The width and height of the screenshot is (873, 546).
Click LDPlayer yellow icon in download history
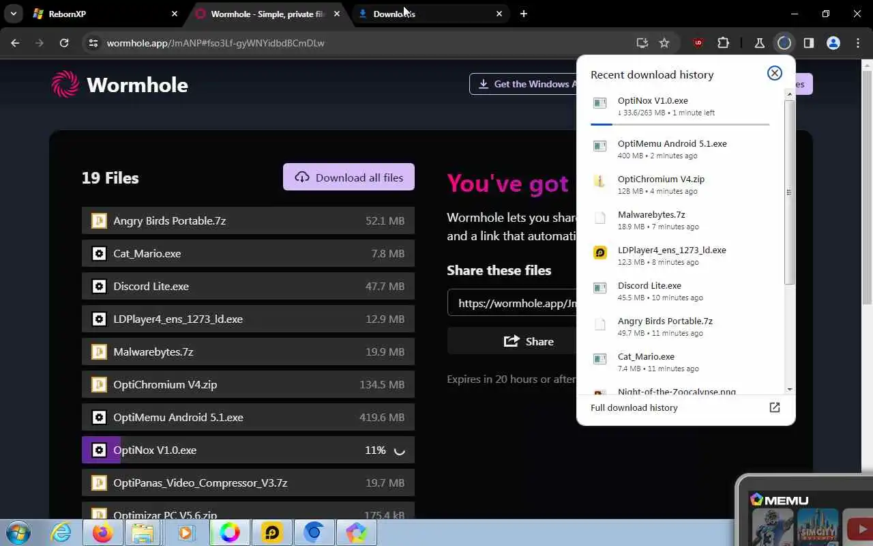click(x=600, y=253)
